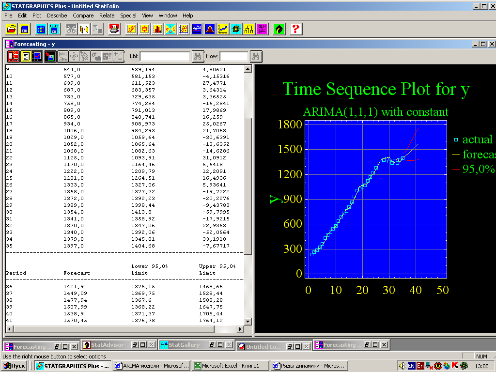496x372 pixels.
Task: Open the Special menu
Action: coord(128,15)
